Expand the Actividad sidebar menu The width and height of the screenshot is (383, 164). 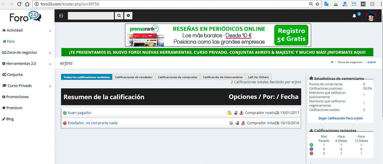(x=50, y=31)
